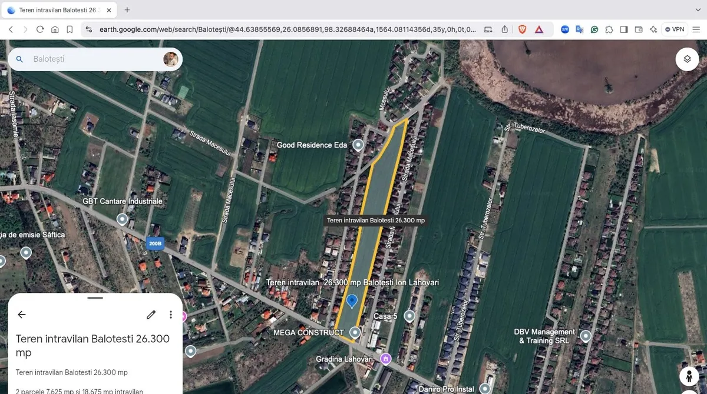
Task: Click the Google account profile avatar
Action: 170,59
